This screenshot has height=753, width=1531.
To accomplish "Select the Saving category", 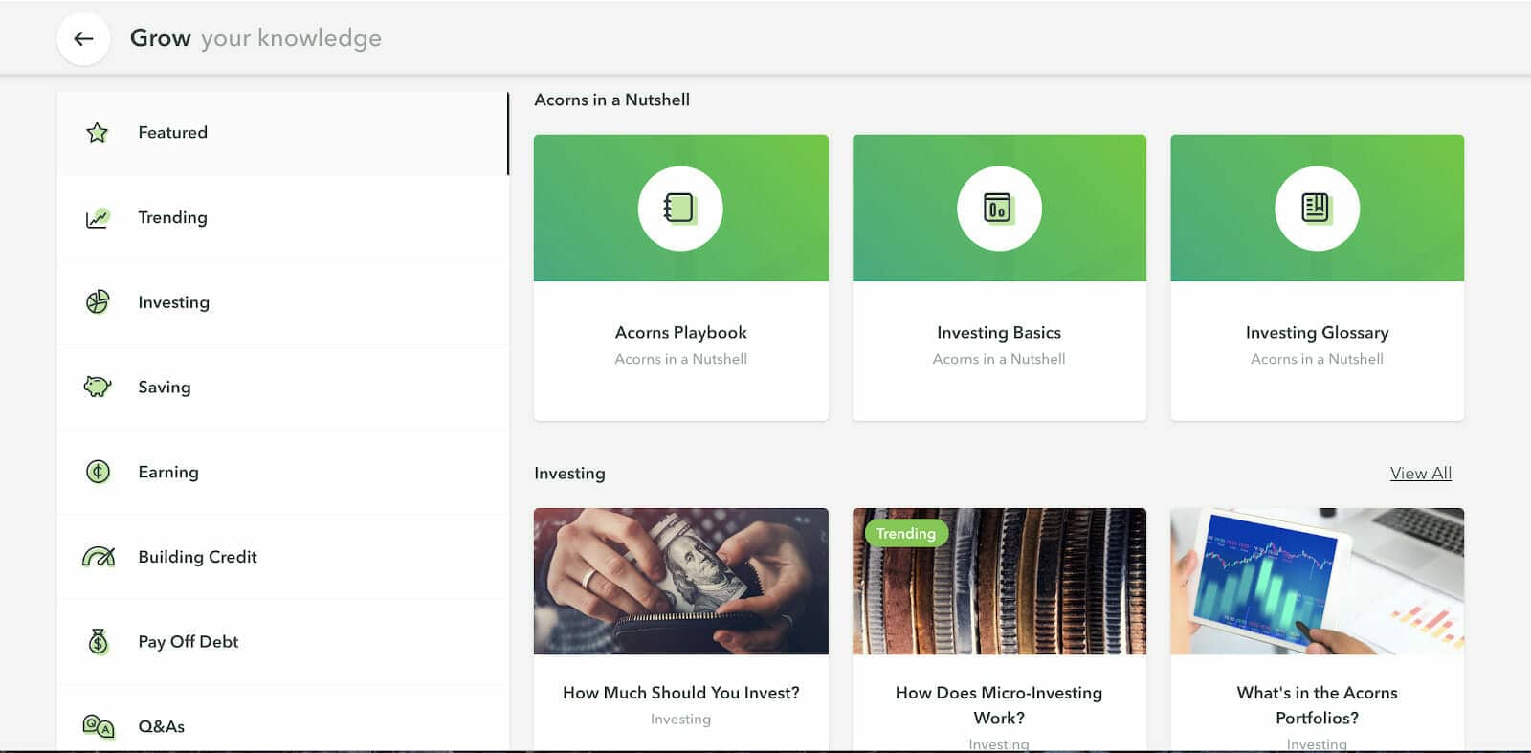I will click(x=282, y=388).
